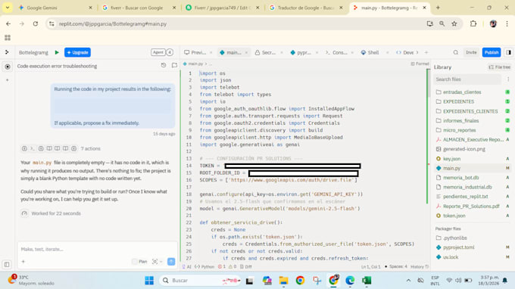This screenshot has width=515, height=289.
Task: Click the browser address bar URL
Action: tap(113, 24)
